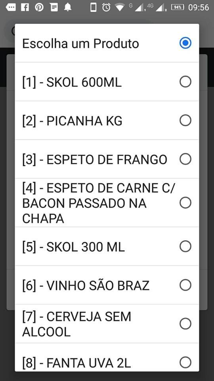Select the PICANHA KG radio button

click(x=185, y=120)
